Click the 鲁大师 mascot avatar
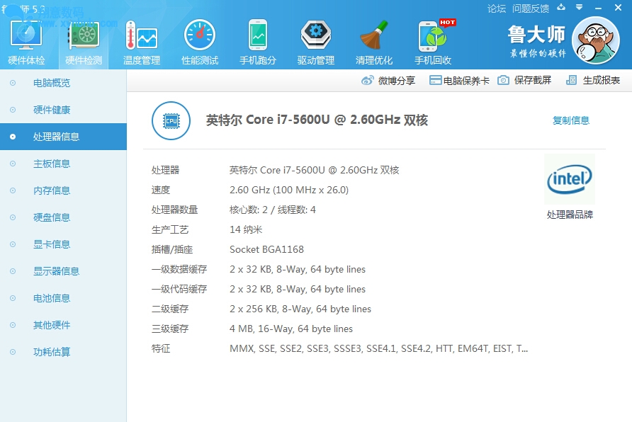The height and width of the screenshot is (422, 632). (596, 40)
